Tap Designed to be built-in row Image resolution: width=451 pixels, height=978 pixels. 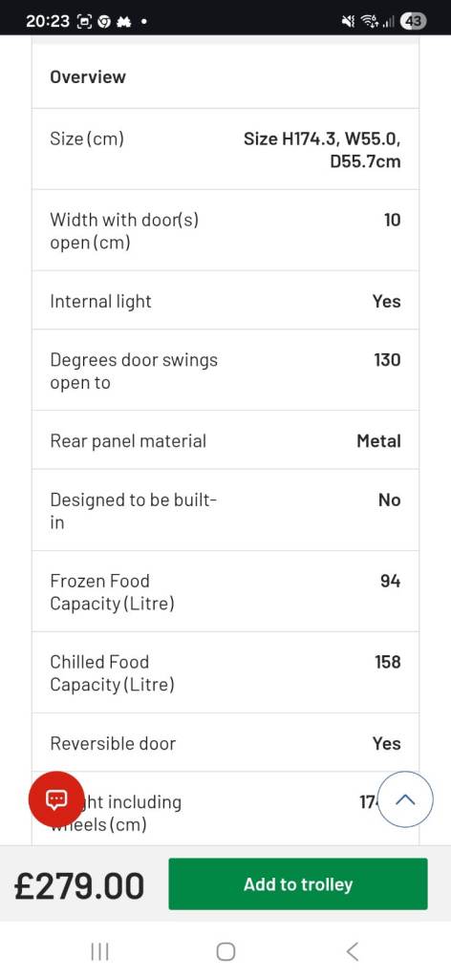tap(225, 510)
